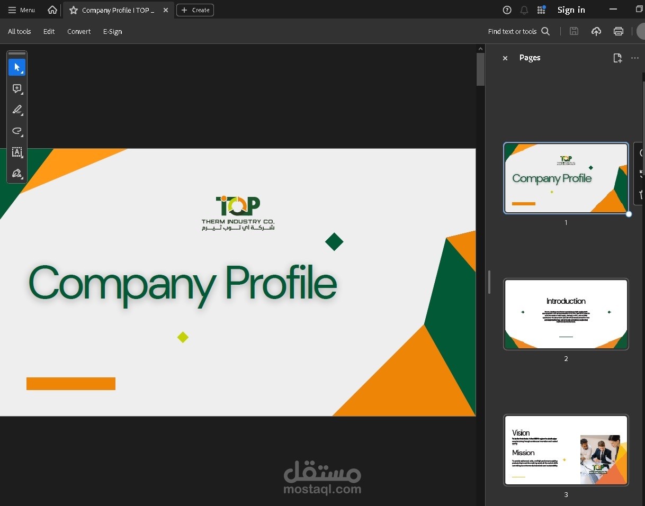Expand the comment tool flyout options

[x=23, y=94]
